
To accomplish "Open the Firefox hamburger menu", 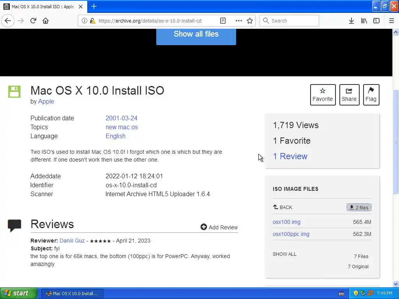I will [x=392, y=21].
